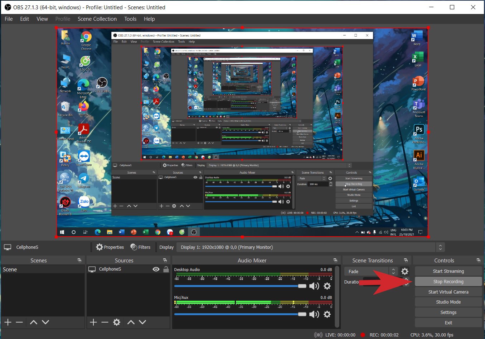Move source up with arrow icon
Image resolution: width=485 pixels, height=339 pixels.
coord(131,322)
